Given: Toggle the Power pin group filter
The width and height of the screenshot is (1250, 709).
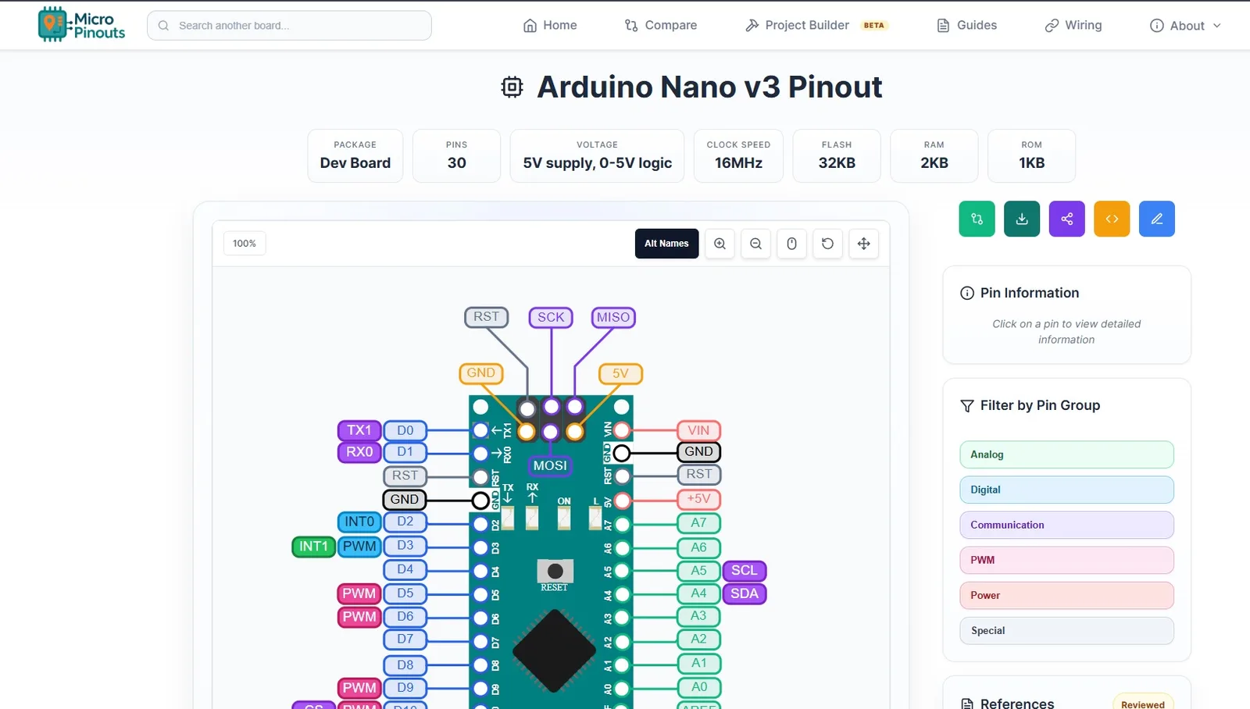Looking at the screenshot, I should click(1066, 595).
